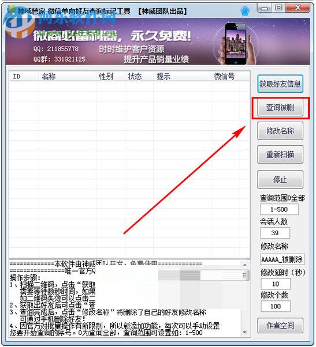316x347 pixels.
Task: Click the 操作步骤: line in the log
Action: coord(25,278)
